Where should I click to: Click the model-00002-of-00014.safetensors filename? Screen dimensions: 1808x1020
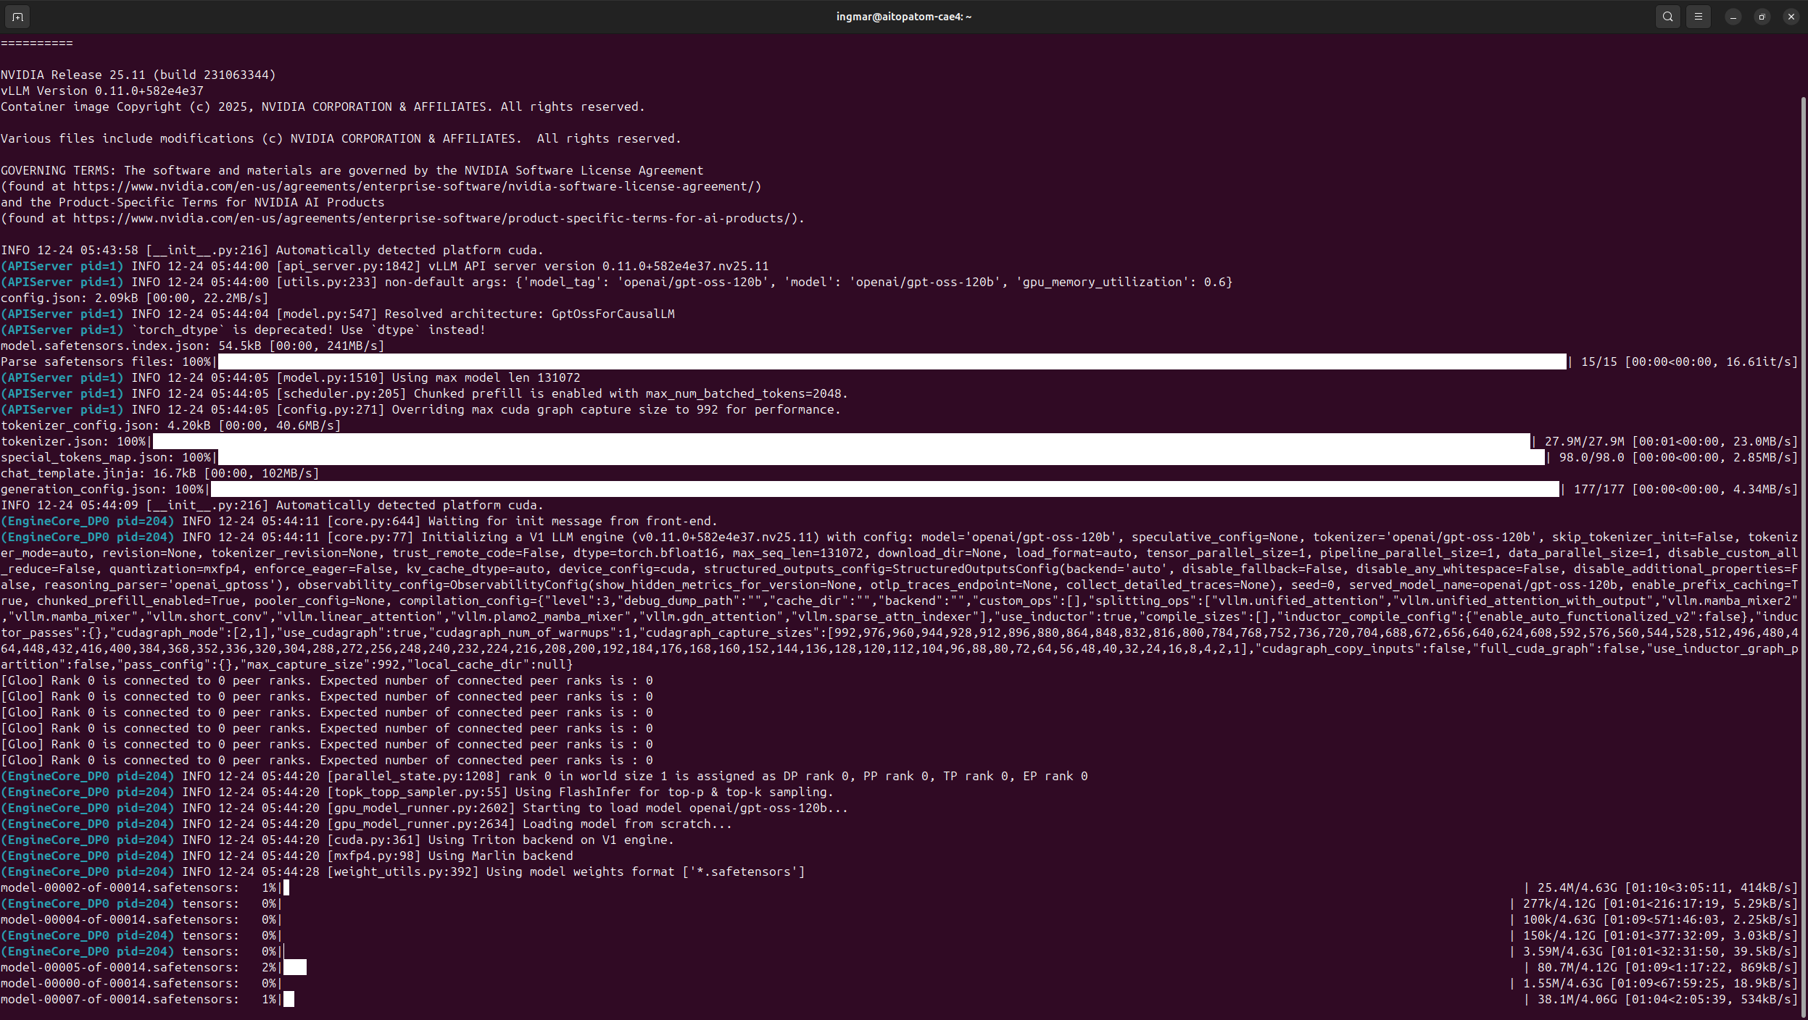(120, 887)
